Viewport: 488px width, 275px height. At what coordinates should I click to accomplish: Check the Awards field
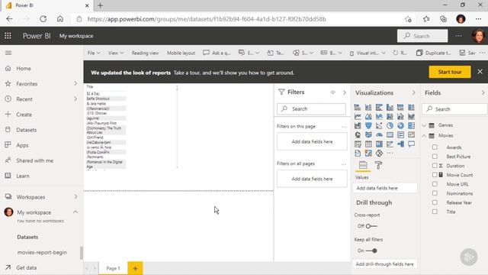click(435, 147)
